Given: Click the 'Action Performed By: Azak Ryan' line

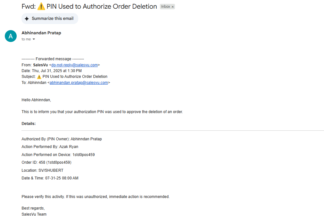Looking at the screenshot, I should click(x=50, y=147).
